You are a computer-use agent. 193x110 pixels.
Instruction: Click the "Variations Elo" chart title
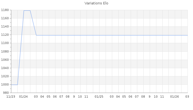(x=96, y=3)
